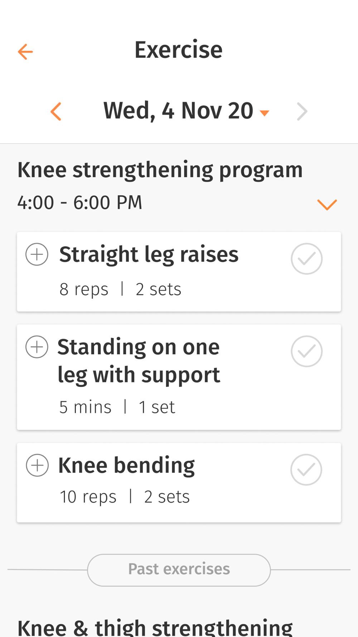The image size is (358, 637).
Task: Open the Knee bending exercise title
Action: click(x=126, y=465)
